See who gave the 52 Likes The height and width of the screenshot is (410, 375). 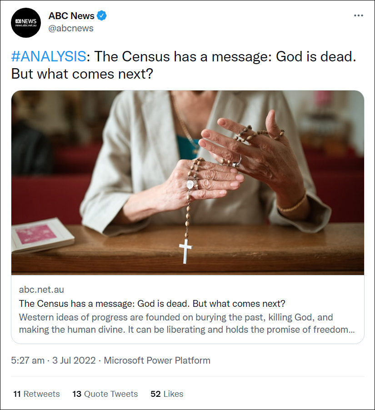(x=167, y=394)
